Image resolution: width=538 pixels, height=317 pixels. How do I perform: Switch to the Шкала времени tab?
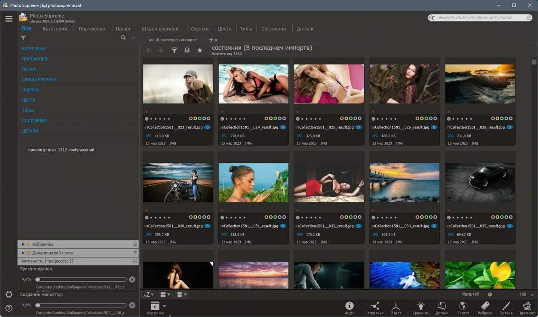tap(160, 29)
